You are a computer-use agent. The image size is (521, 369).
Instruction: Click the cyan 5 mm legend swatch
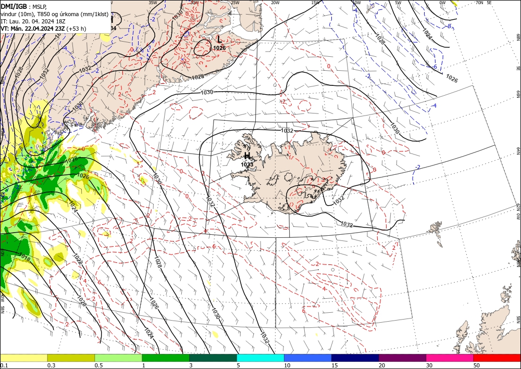point(260,358)
